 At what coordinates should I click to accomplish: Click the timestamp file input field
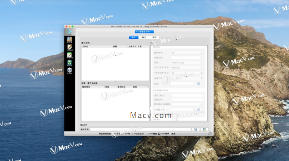182,110
